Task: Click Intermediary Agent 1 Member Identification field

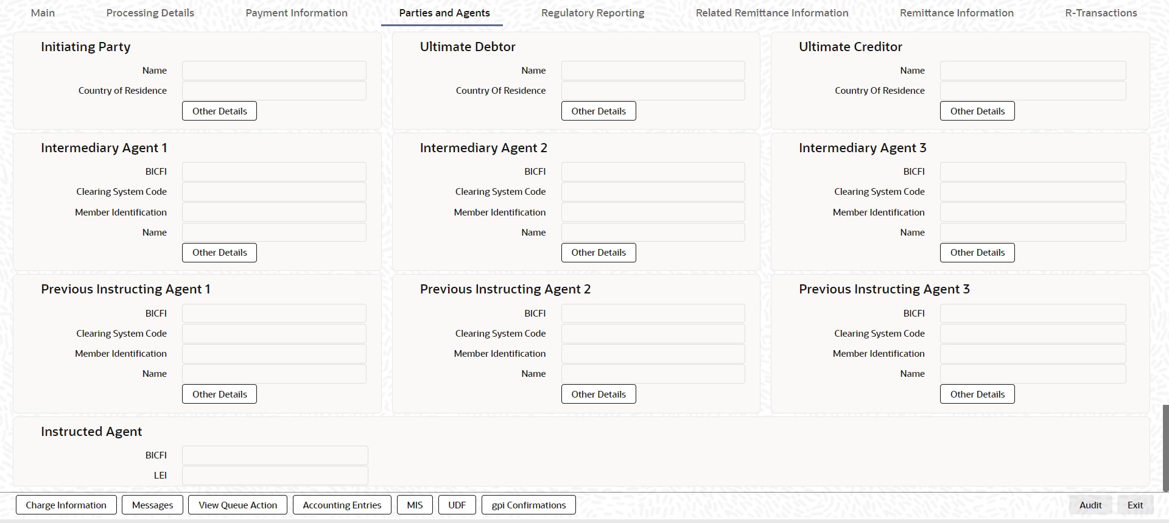Action: click(x=274, y=212)
